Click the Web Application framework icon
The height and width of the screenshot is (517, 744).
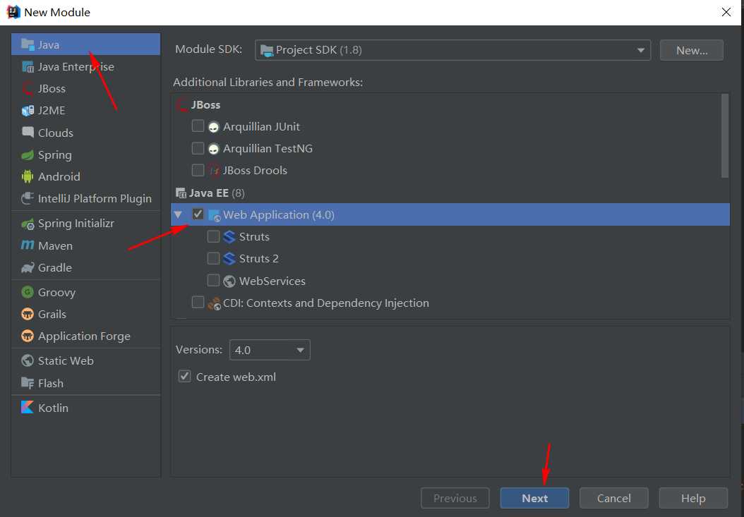point(215,215)
